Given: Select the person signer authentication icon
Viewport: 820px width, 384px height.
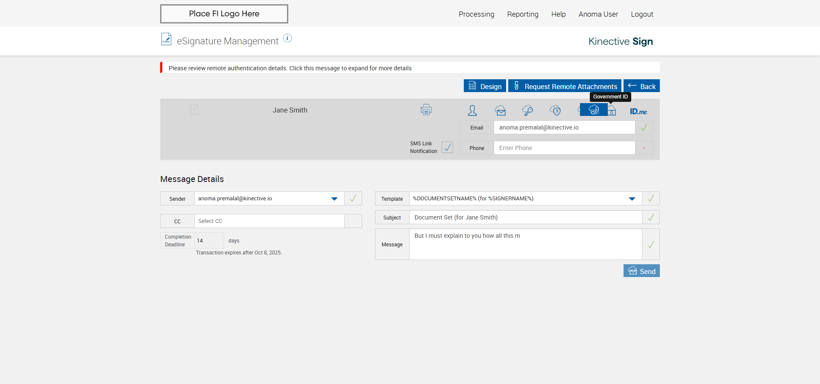Looking at the screenshot, I should click(472, 111).
